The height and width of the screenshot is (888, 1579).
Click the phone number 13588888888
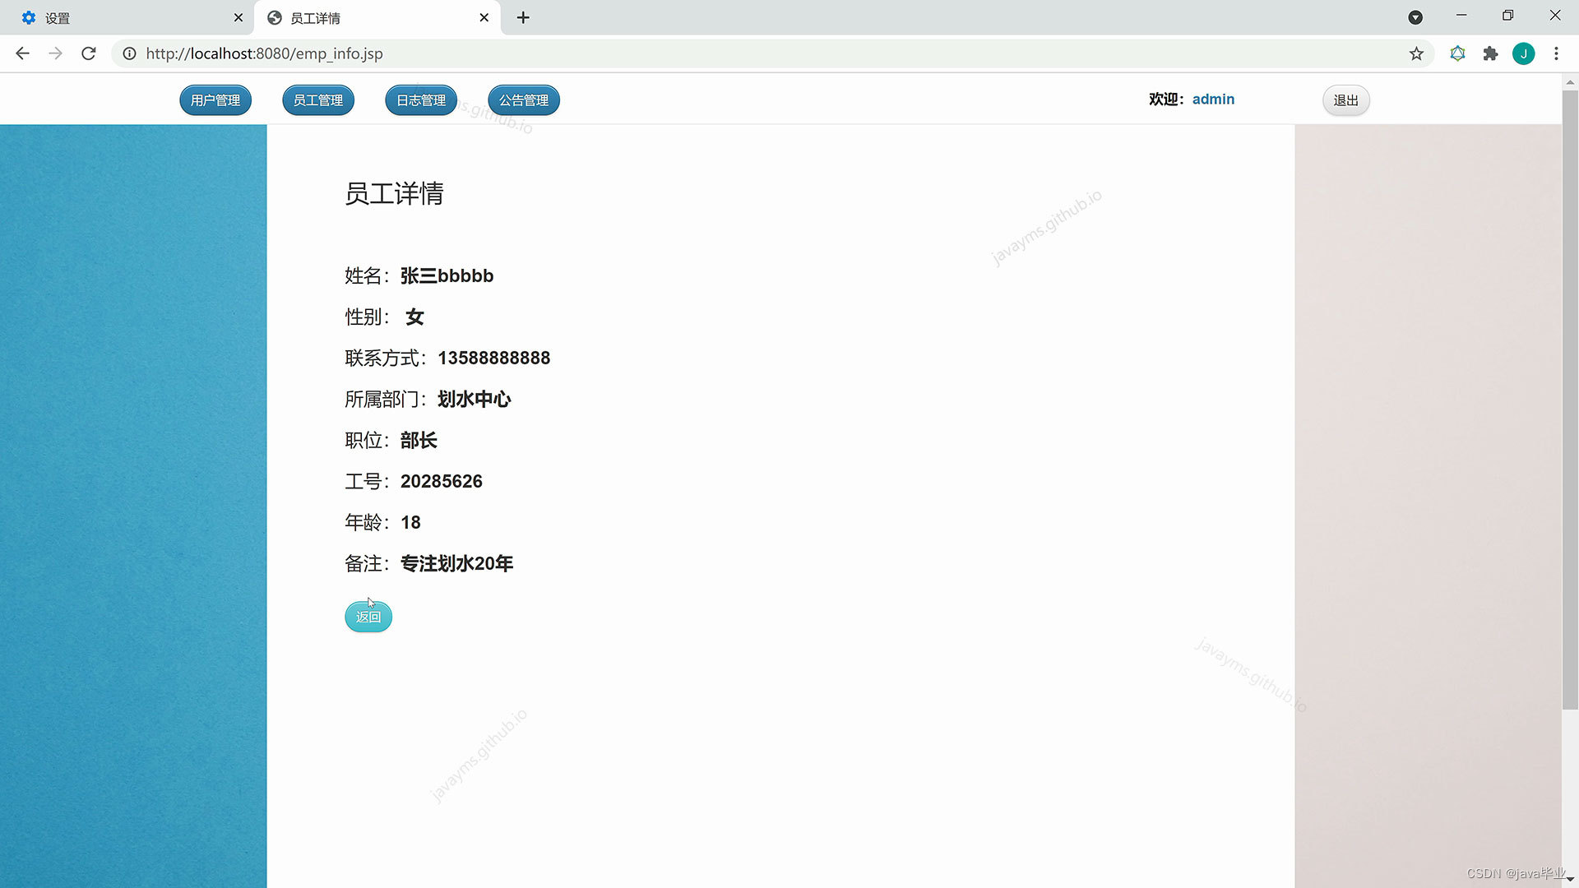493,358
